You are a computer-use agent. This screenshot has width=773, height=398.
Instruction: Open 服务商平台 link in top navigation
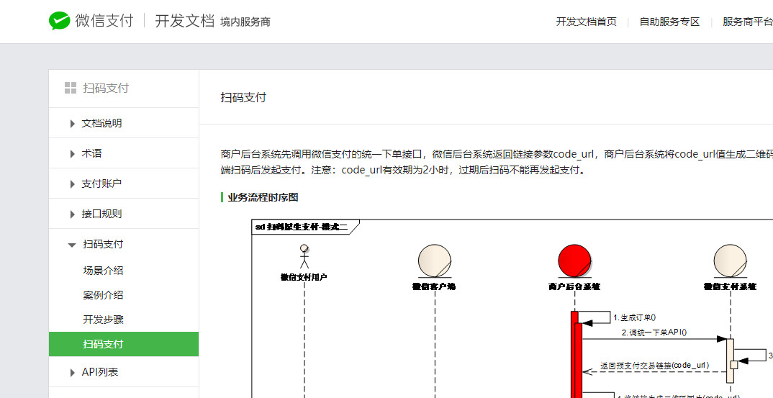point(747,22)
